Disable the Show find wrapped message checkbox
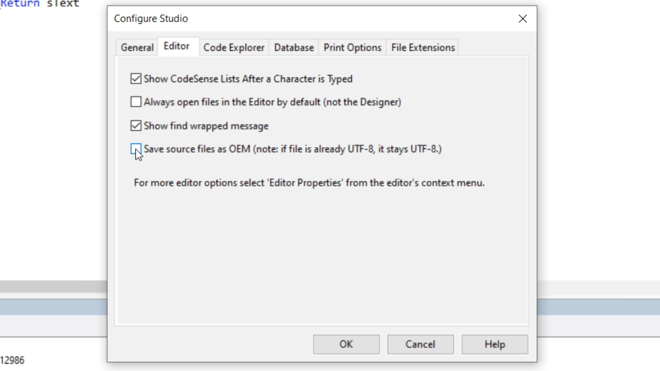Screen dimensions: 660x371 click(x=136, y=126)
